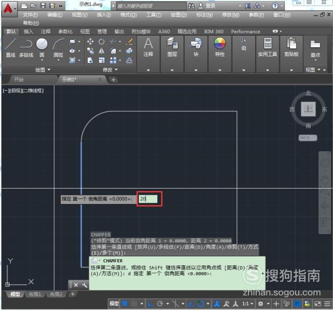The height and width of the screenshot is (310, 333).
Task: Click the WCS label under the ViewCube
Action: pos(308,138)
